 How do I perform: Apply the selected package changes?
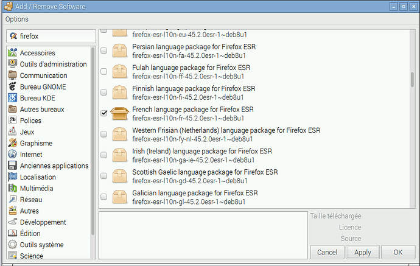pos(362,252)
